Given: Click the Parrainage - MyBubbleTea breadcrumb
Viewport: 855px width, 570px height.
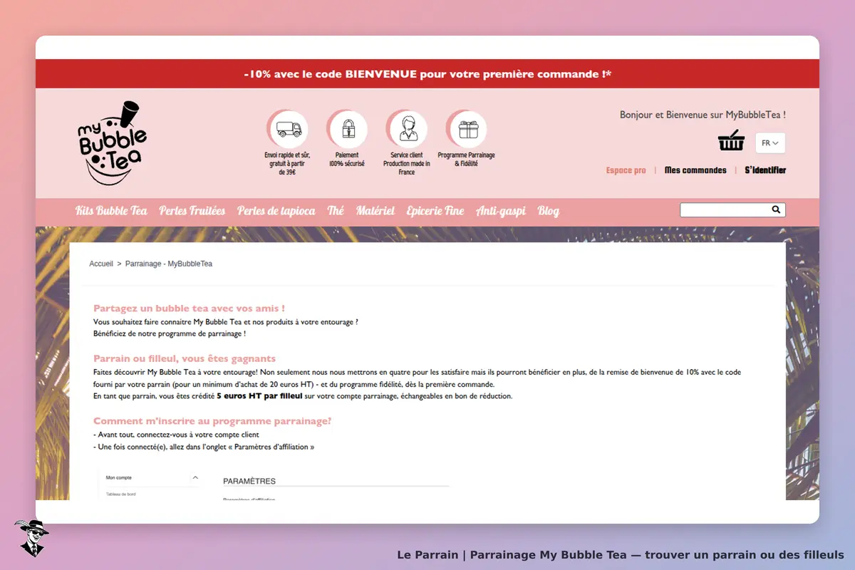Looking at the screenshot, I should [x=169, y=264].
